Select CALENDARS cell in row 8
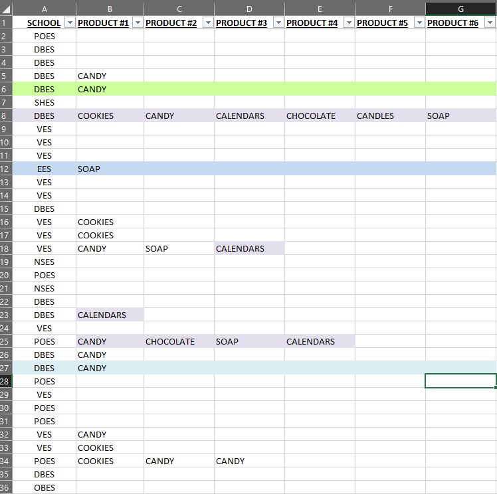 [x=249, y=116]
